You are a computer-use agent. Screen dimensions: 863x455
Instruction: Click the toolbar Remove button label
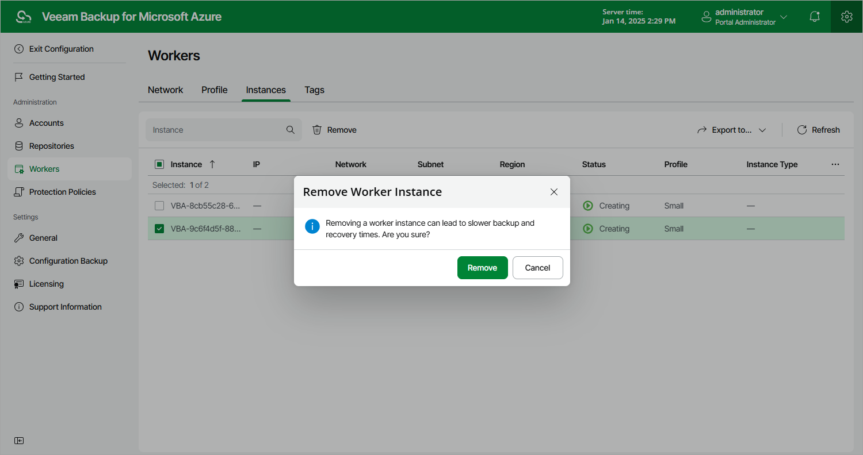click(342, 130)
